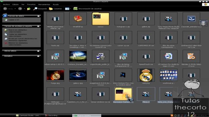Image resolution: width=209 pixels, height=117 pixels.
Task: Open the Ver menu
Action: click(23, 5)
